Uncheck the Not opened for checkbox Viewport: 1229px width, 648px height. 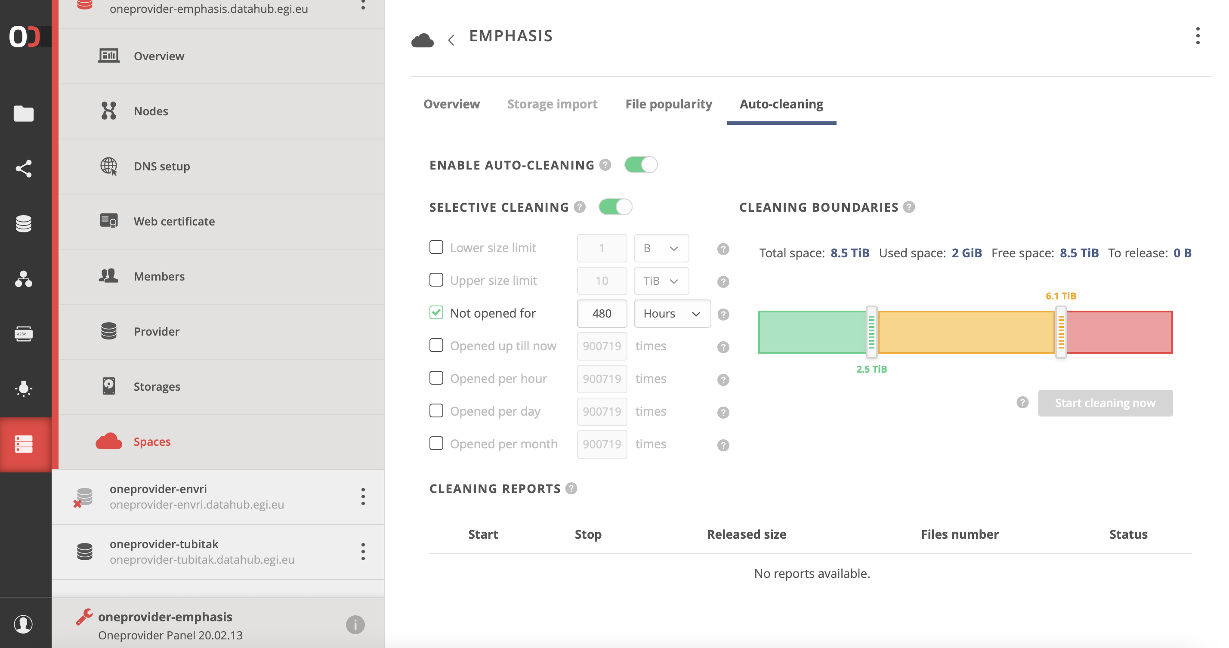(x=436, y=312)
